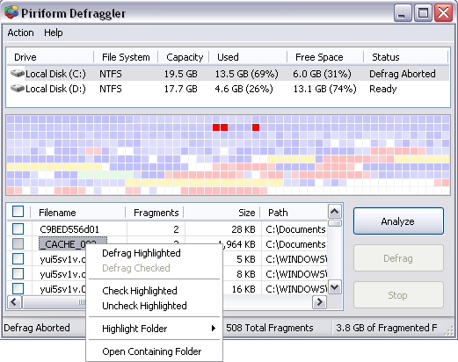Maximize the Defraggler window

(x=423, y=13)
